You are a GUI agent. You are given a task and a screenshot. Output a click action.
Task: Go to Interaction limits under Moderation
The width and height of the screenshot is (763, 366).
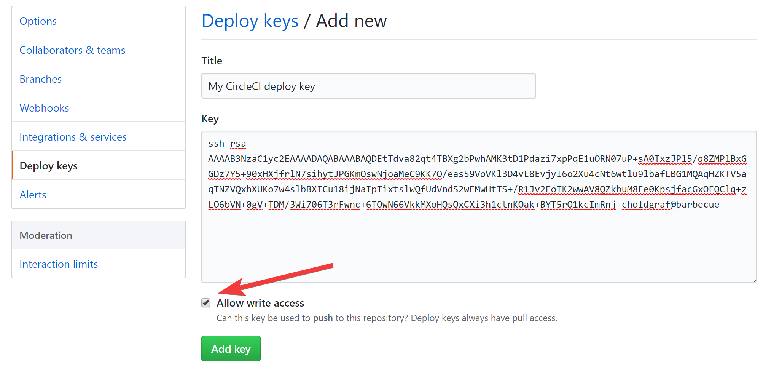coord(59,264)
